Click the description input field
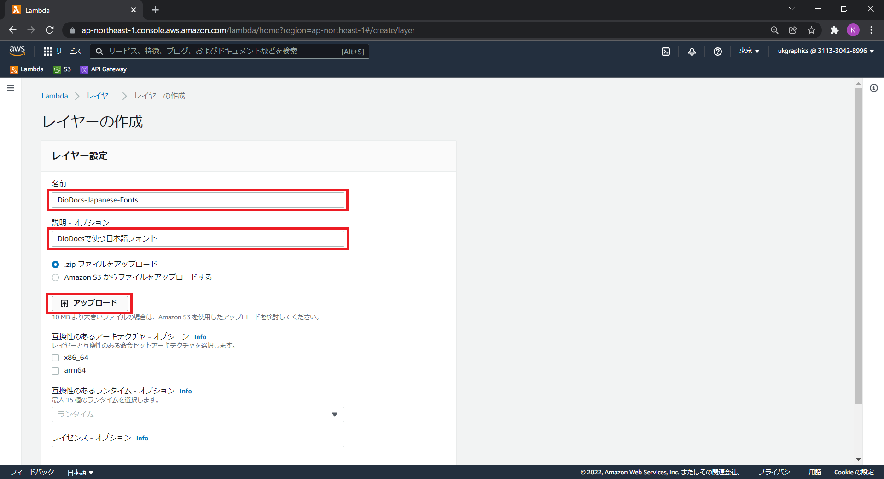The width and height of the screenshot is (884, 479). (198, 239)
